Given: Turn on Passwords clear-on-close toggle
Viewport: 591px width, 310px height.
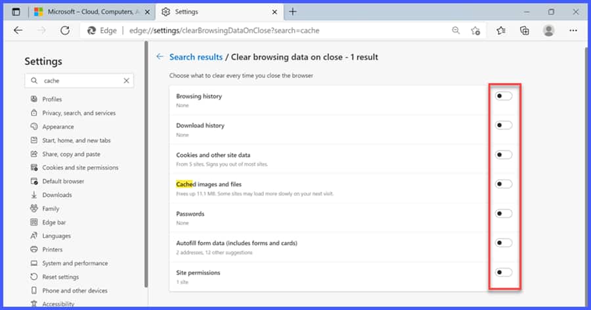Looking at the screenshot, I should click(x=503, y=213).
